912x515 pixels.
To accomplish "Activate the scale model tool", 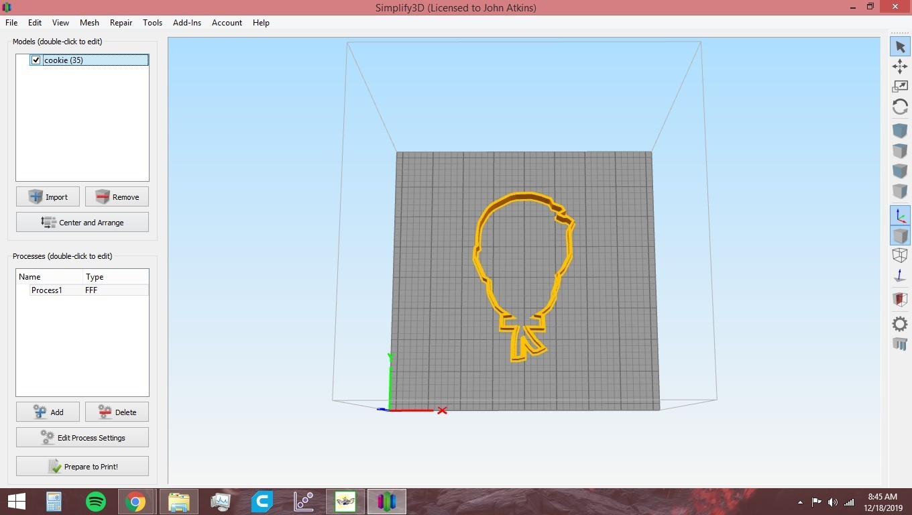I will point(900,86).
